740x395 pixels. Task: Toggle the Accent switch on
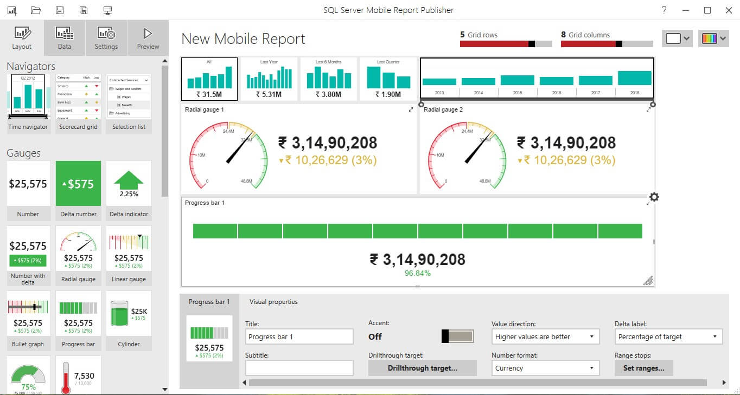[457, 336]
